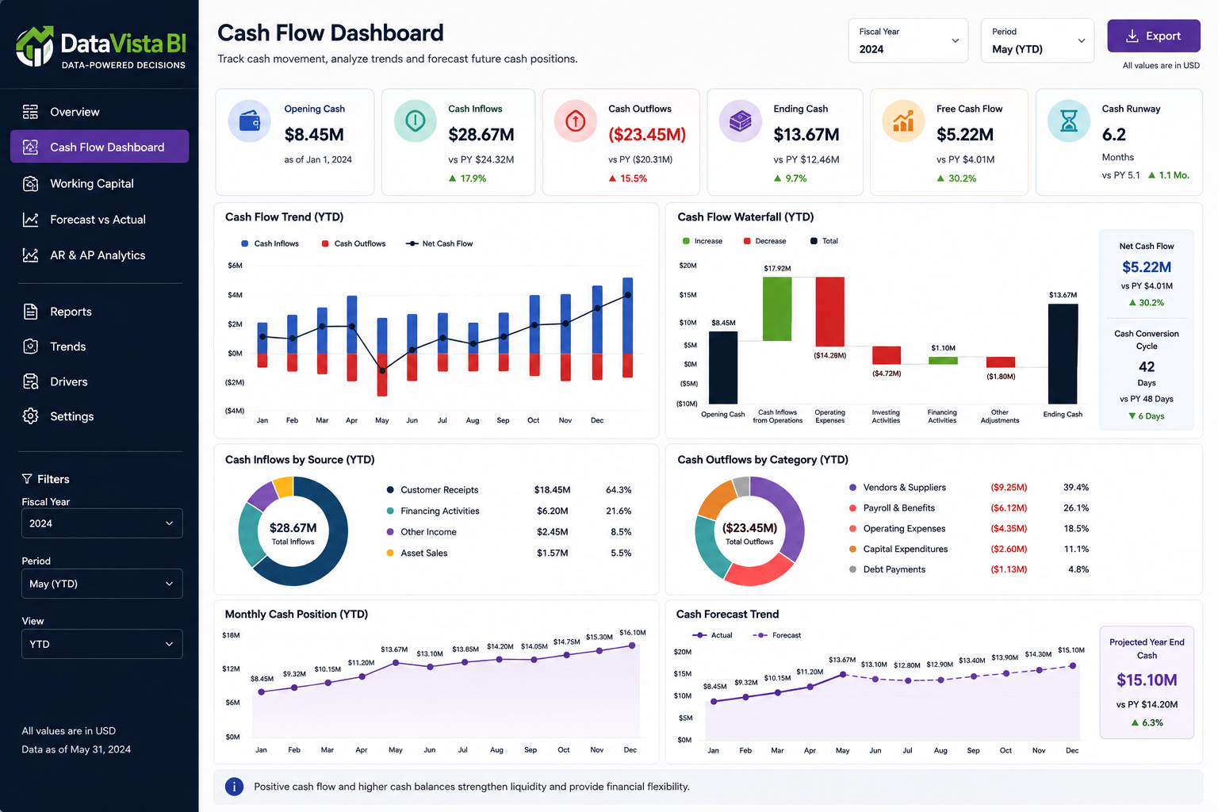1218x812 pixels.
Task: Click the Cash Inflows down-arrow icon
Action: 416,121
